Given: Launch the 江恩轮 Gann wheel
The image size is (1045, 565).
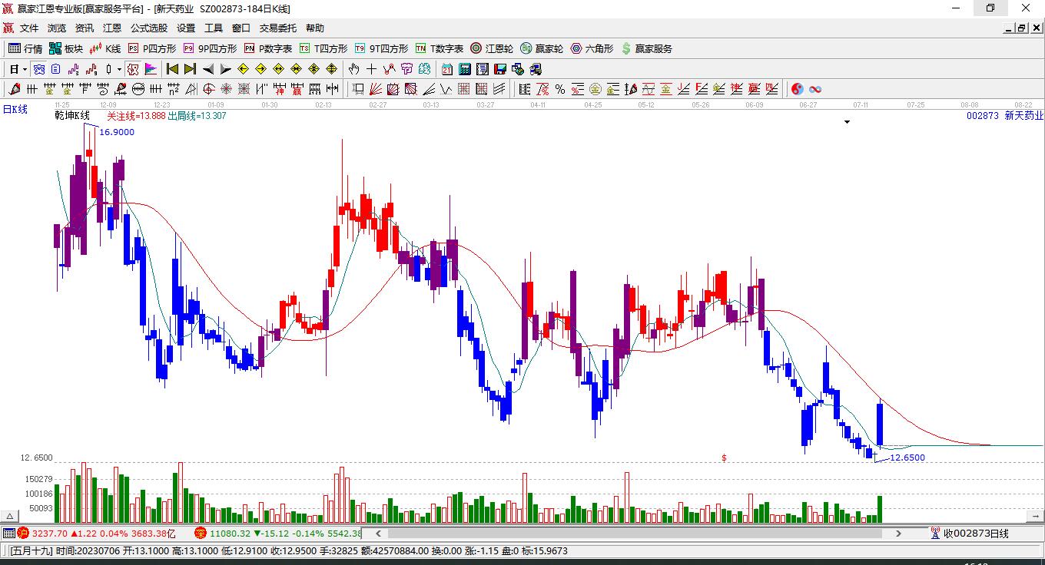Looking at the screenshot, I should pos(492,48).
